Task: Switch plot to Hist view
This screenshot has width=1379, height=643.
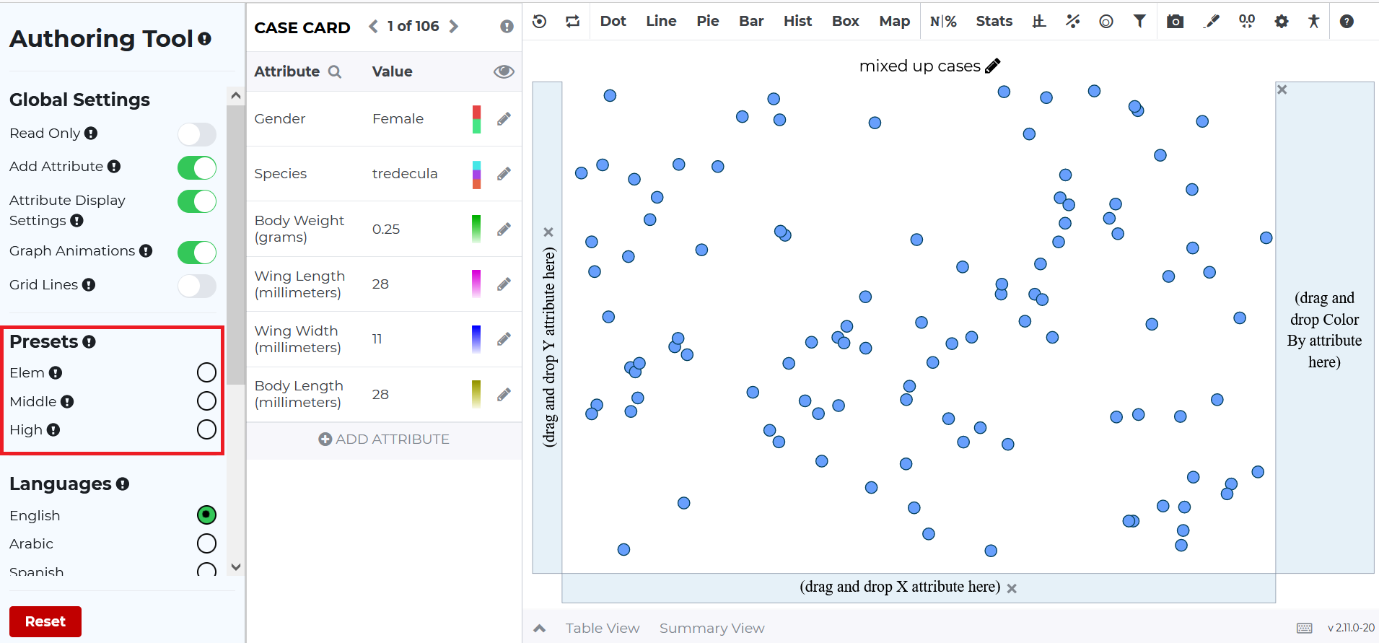Action: click(x=797, y=22)
